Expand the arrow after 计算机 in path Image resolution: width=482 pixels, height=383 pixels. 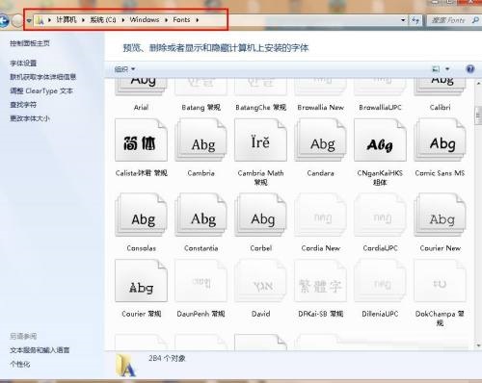pyautogui.click(x=83, y=20)
